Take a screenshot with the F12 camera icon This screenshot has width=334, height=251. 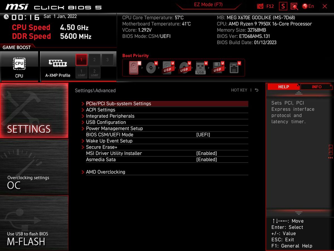(x=260, y=6)
